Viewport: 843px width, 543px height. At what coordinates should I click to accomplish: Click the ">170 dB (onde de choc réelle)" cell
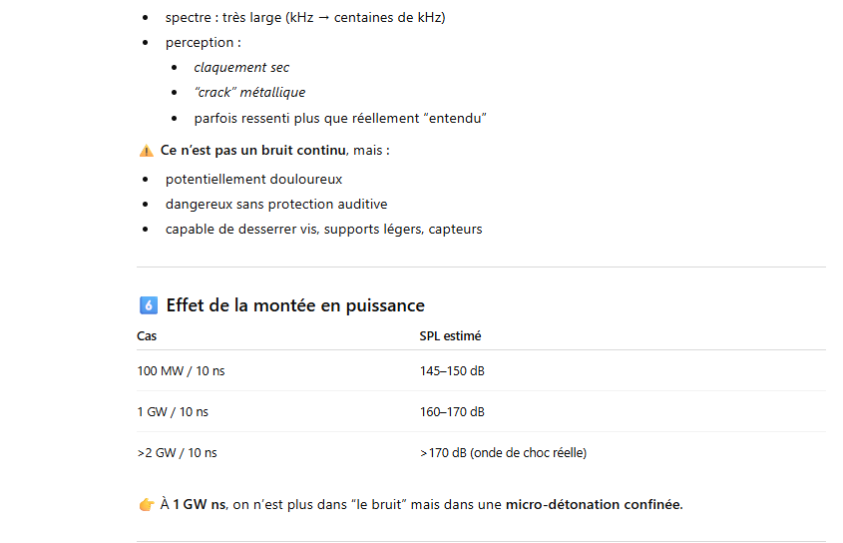point(503,453)
